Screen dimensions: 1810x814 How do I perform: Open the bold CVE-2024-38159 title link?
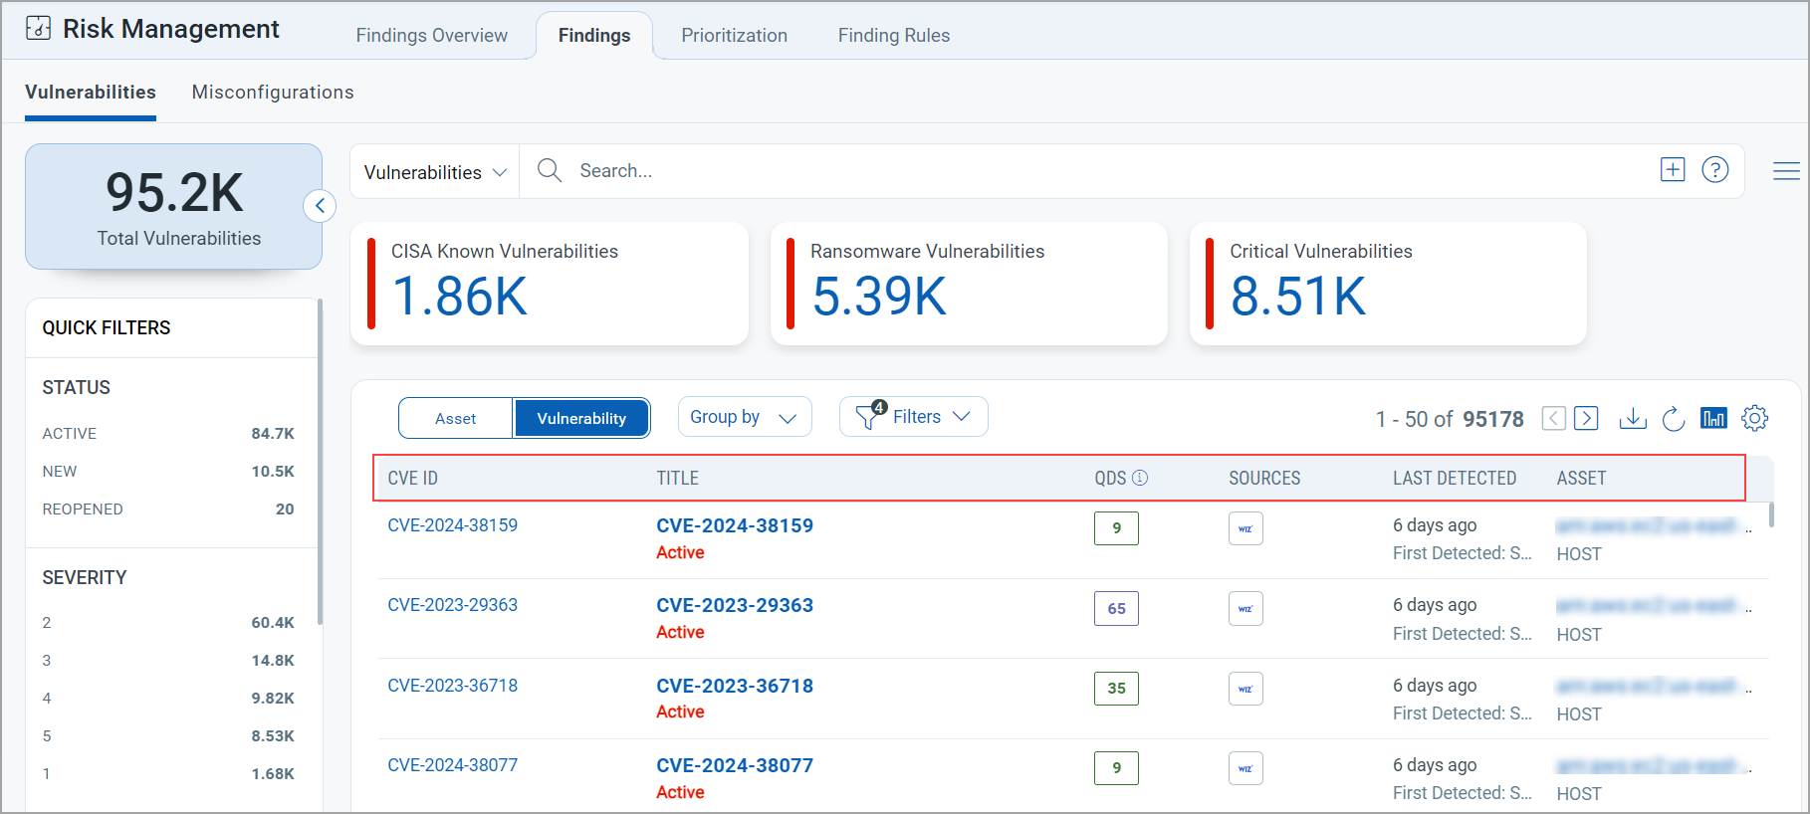pyautogui.click(x=735, y=525)
